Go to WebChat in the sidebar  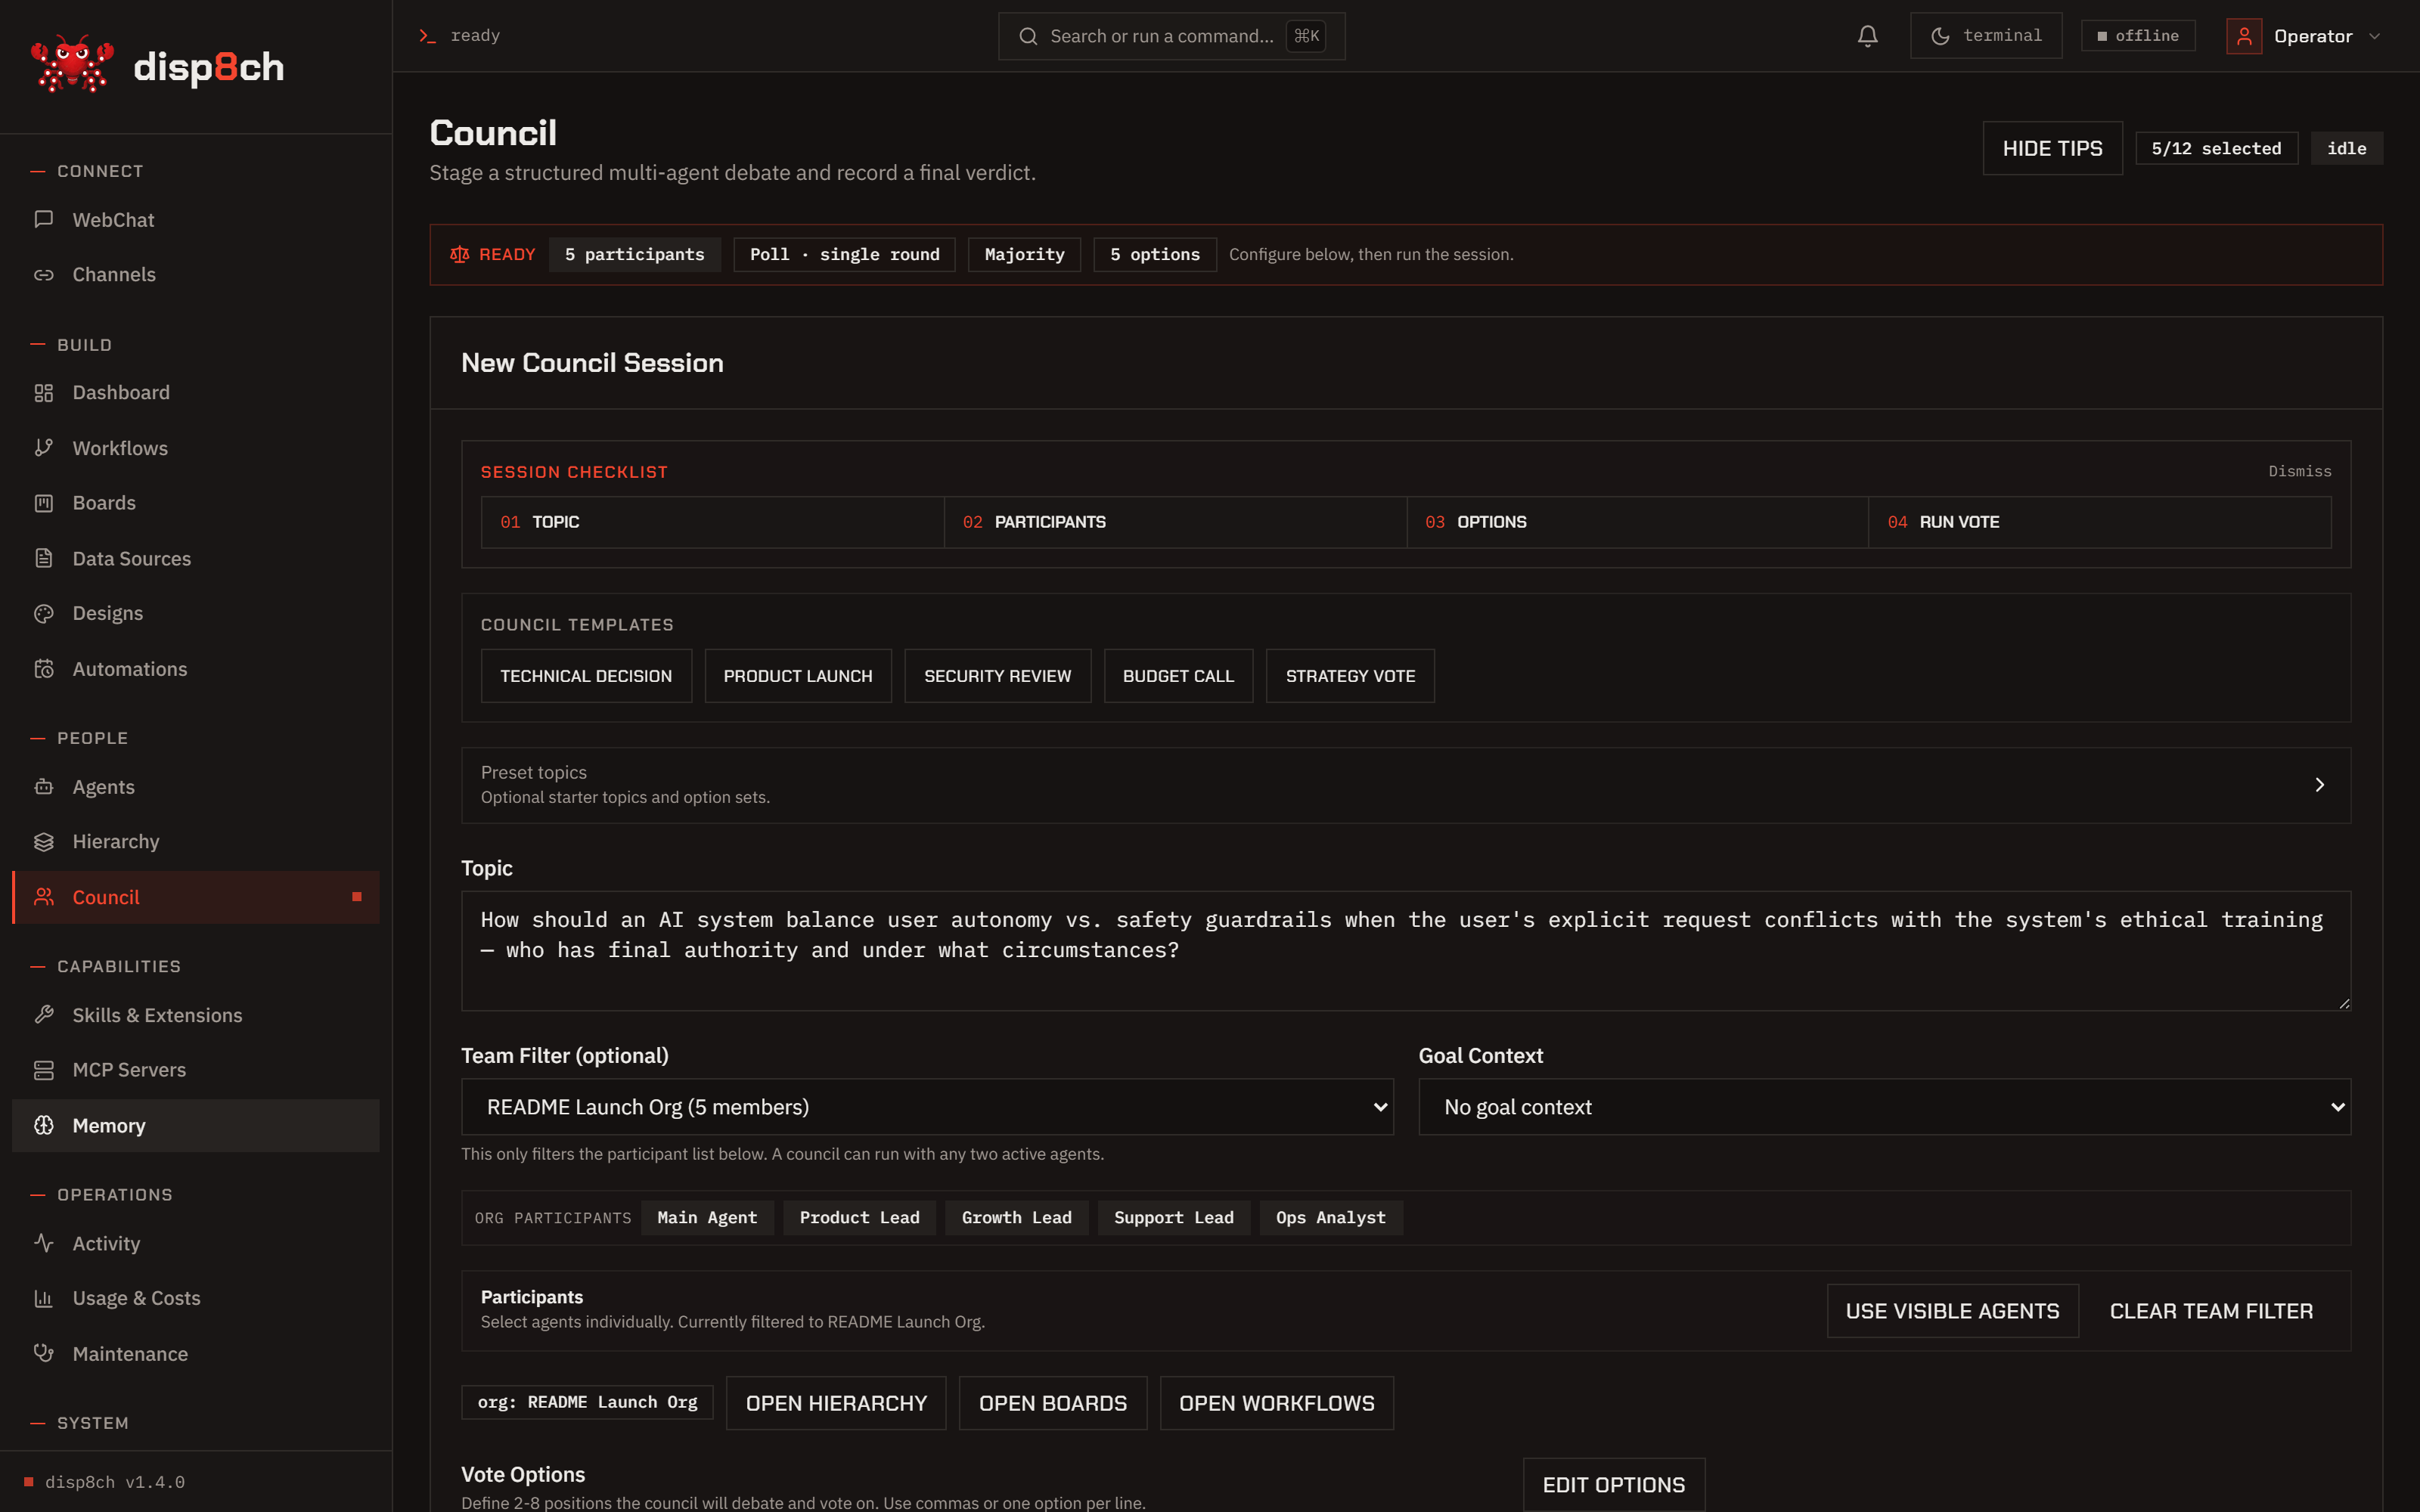[196, 219]
